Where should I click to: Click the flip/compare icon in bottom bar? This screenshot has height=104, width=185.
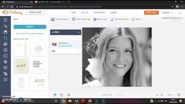click(69, 95)
